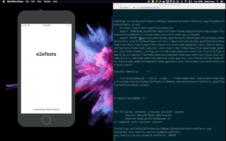
Task: Click the 'Signing Identity' line in terminal
Action: pyautogui.click(x=132, y=71)
